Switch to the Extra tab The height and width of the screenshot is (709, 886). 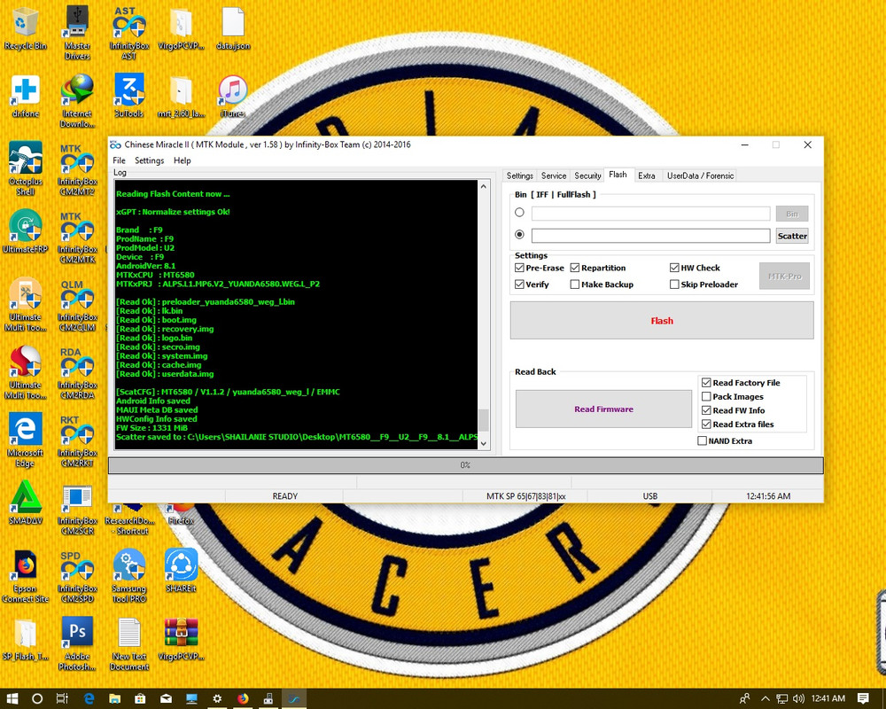point(647,175)
